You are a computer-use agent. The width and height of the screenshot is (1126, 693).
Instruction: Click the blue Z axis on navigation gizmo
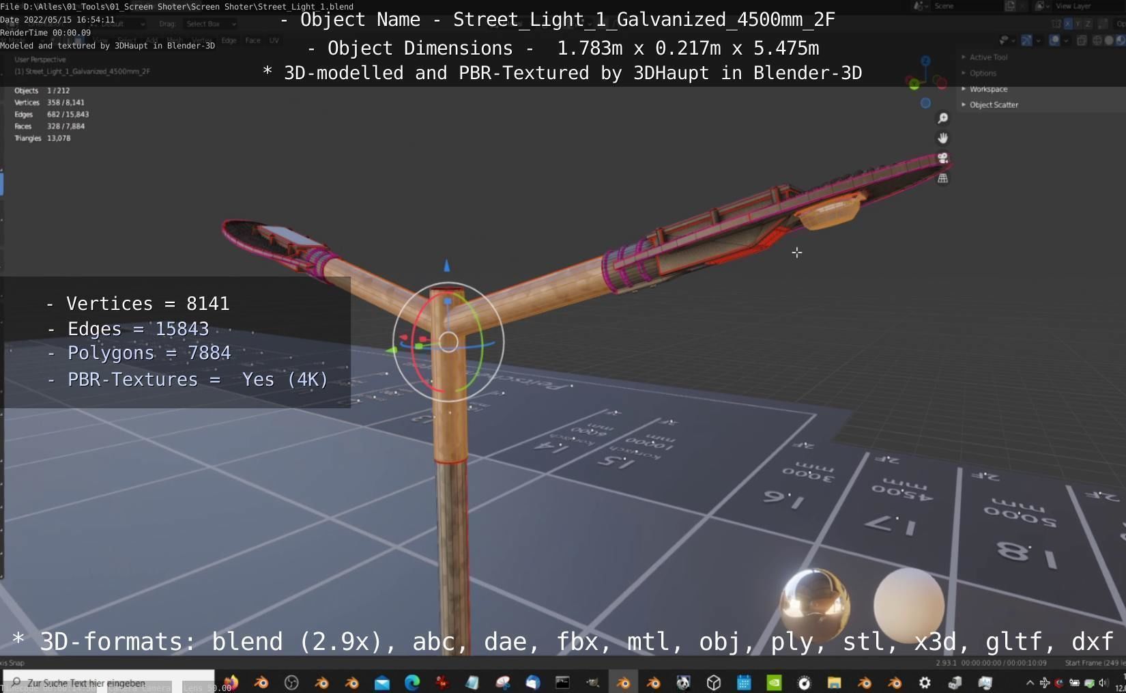coord(925,61)
